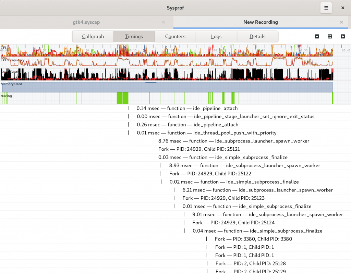This screenshot has height=273, width=351.
Task: Close the gtk4.syscap tab
Action: pyautogui.click(x=164, y=22)
